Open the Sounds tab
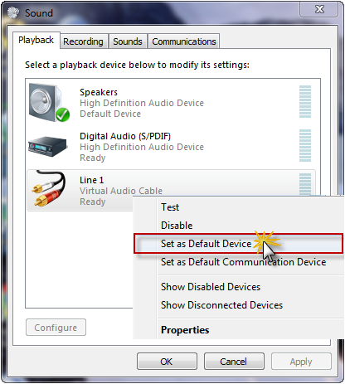 click(x=128, y=41)
